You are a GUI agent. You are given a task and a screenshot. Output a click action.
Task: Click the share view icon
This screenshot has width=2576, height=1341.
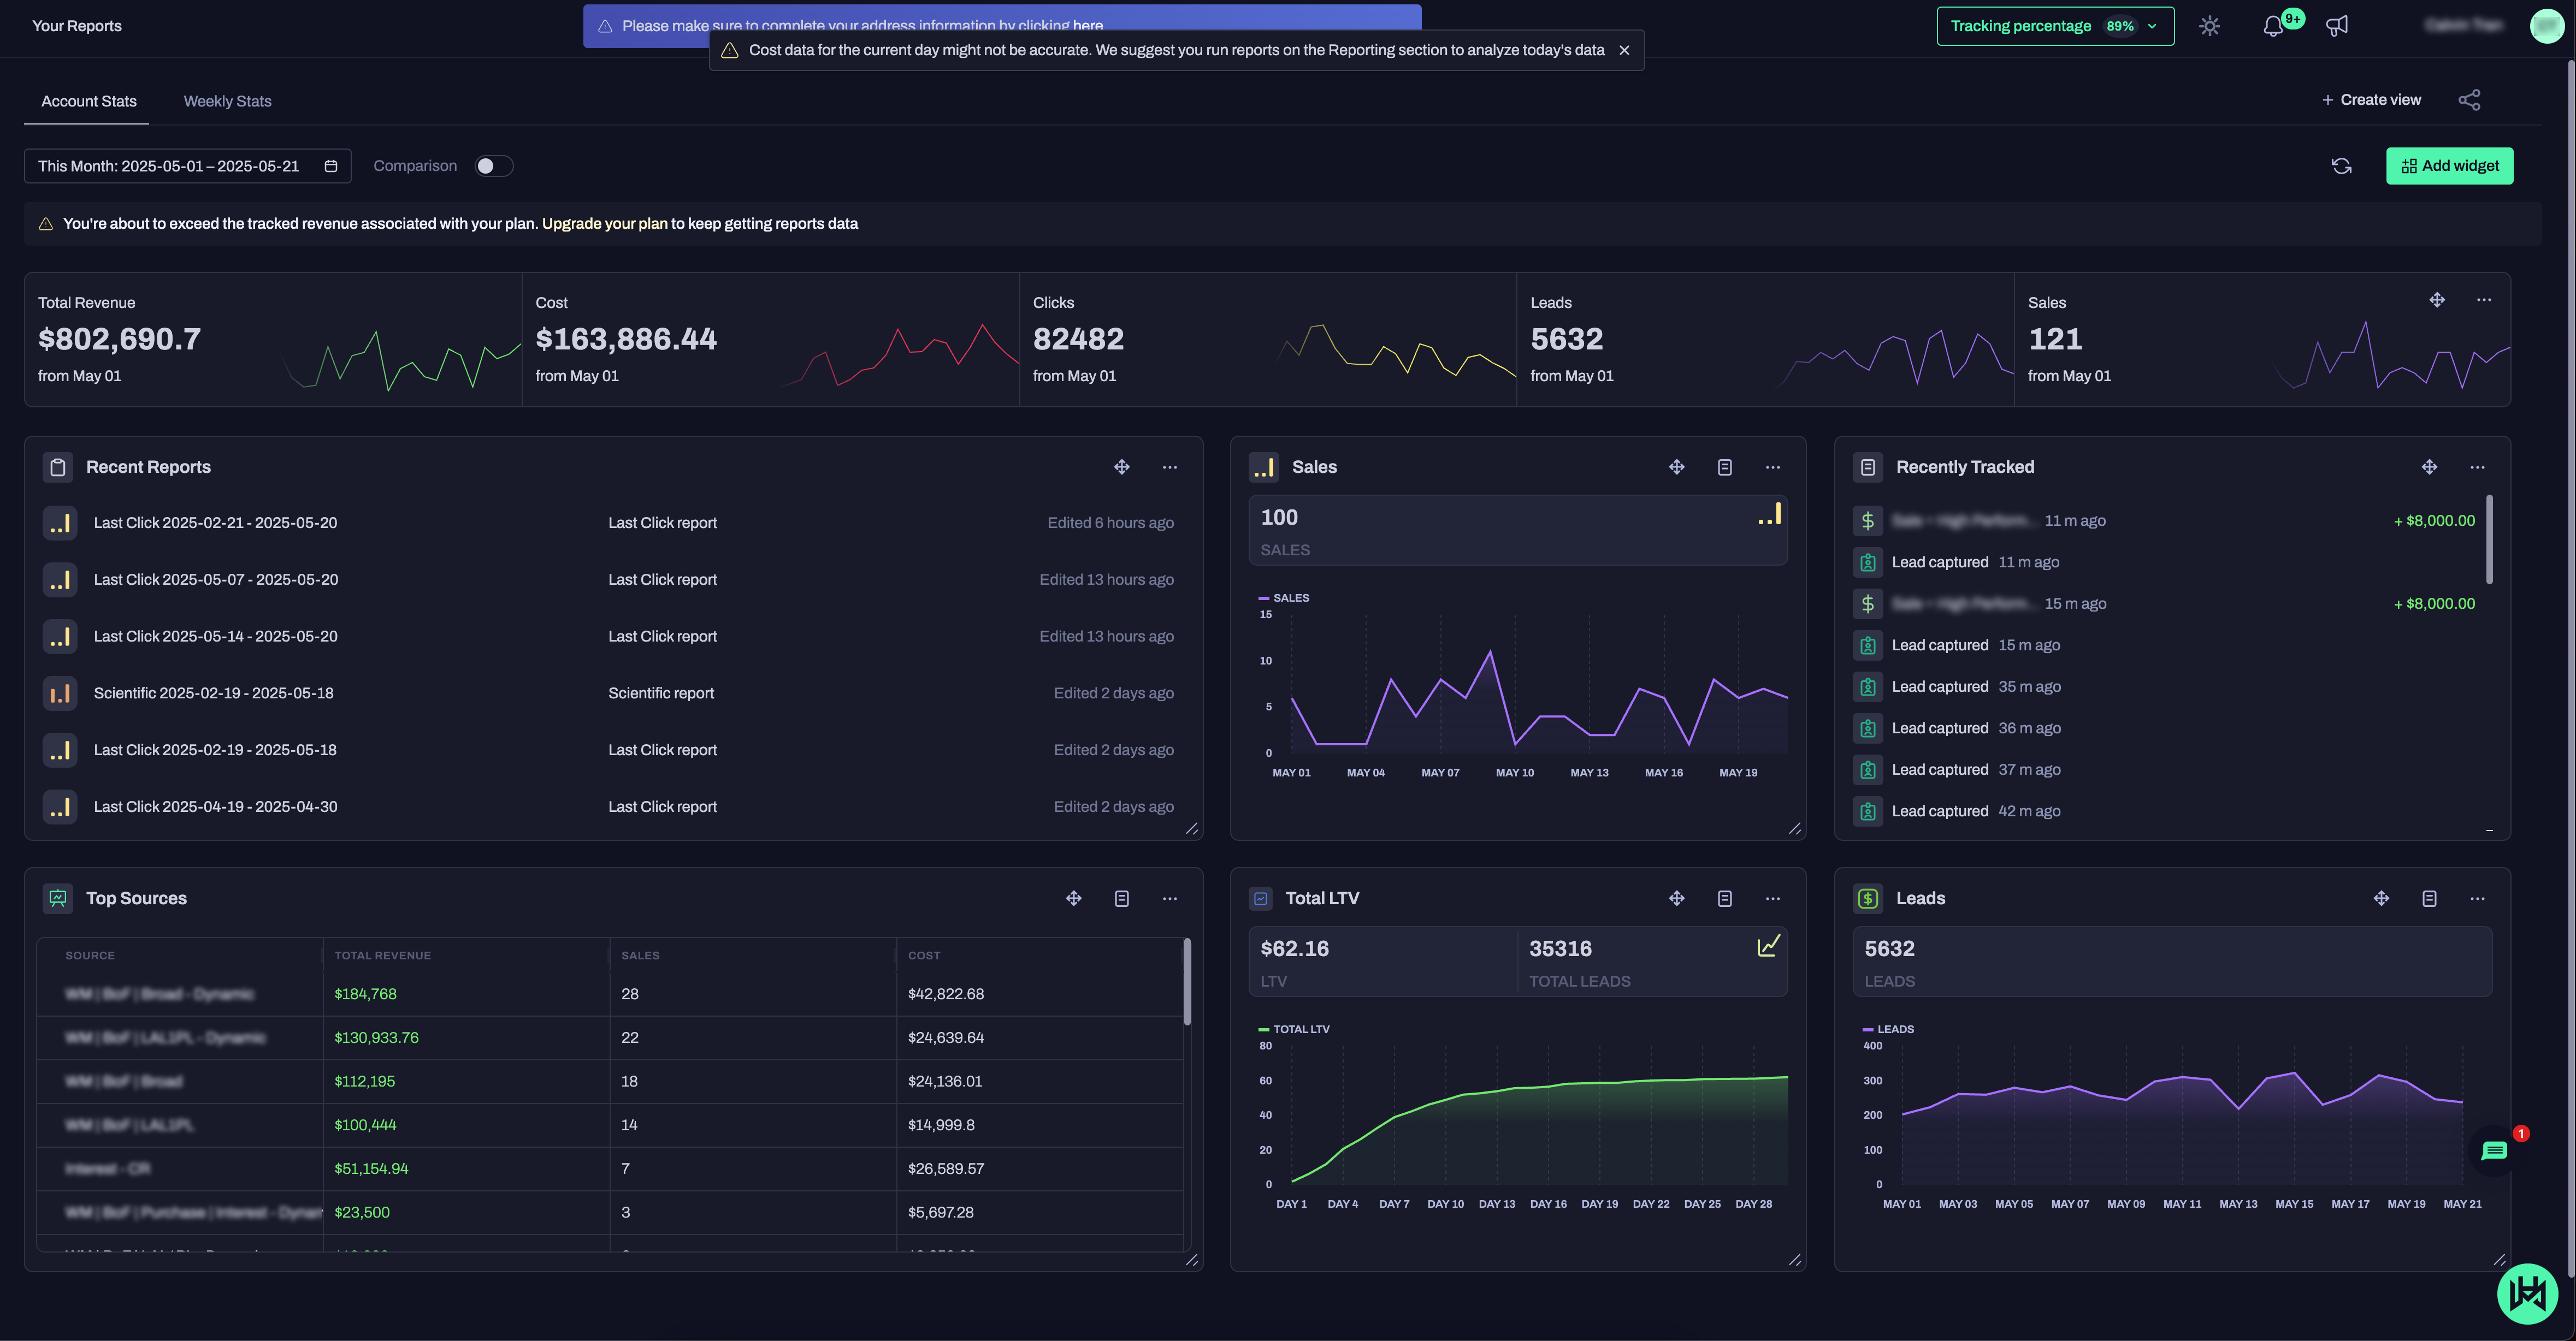(2469, 100)
